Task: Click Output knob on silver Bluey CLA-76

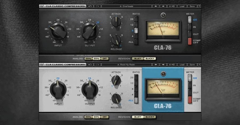Action: click(x=90, y=90)
